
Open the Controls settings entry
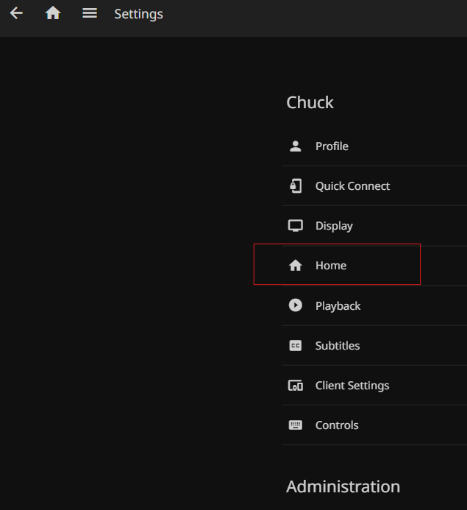point(337,425)
